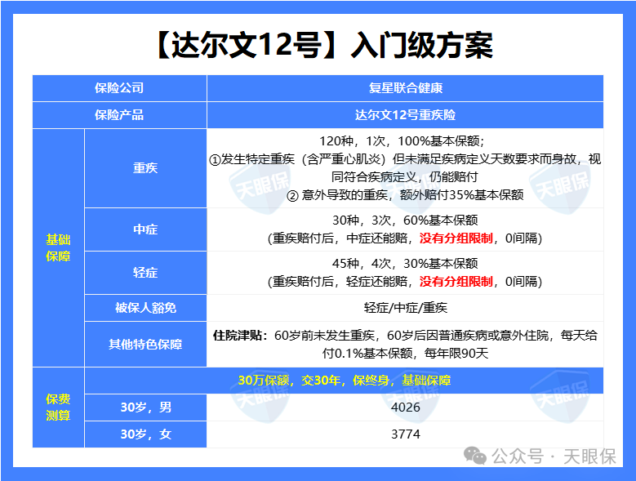Select the 被保人豁免 label cell
The image size is (636, 481).
click(x=145, y=308)
